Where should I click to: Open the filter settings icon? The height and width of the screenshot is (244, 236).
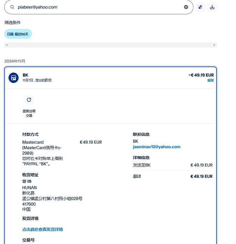[x=200, y=7]
